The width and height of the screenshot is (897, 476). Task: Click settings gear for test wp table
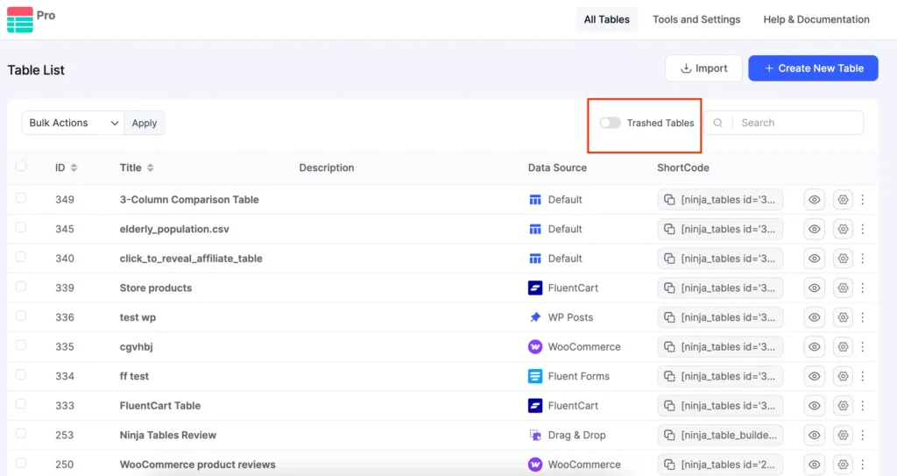pyautogui.click(x=843, y=317)
